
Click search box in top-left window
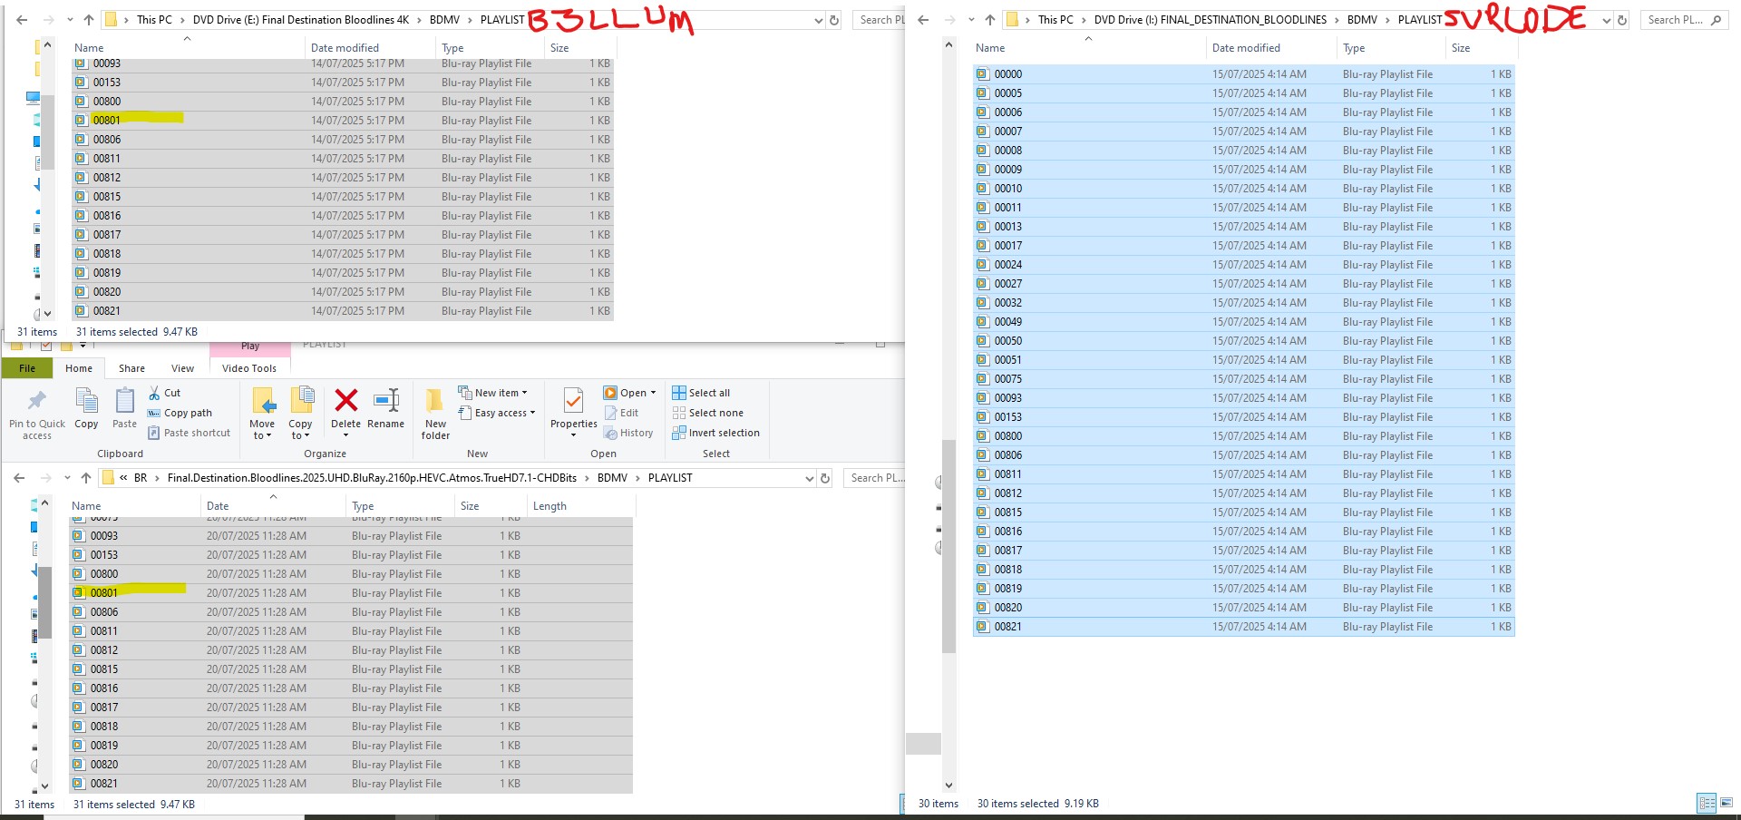[880, 20]
